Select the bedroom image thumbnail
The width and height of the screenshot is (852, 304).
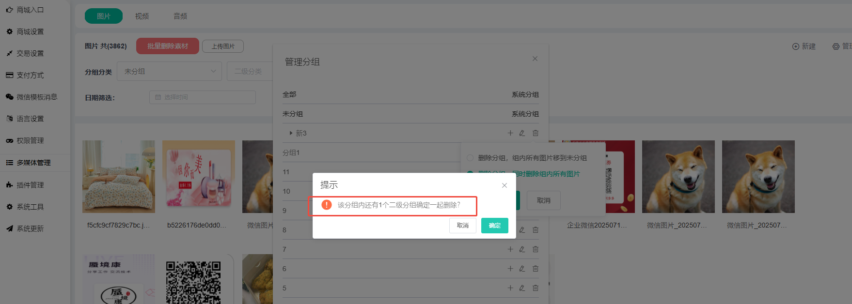[119, 177]
